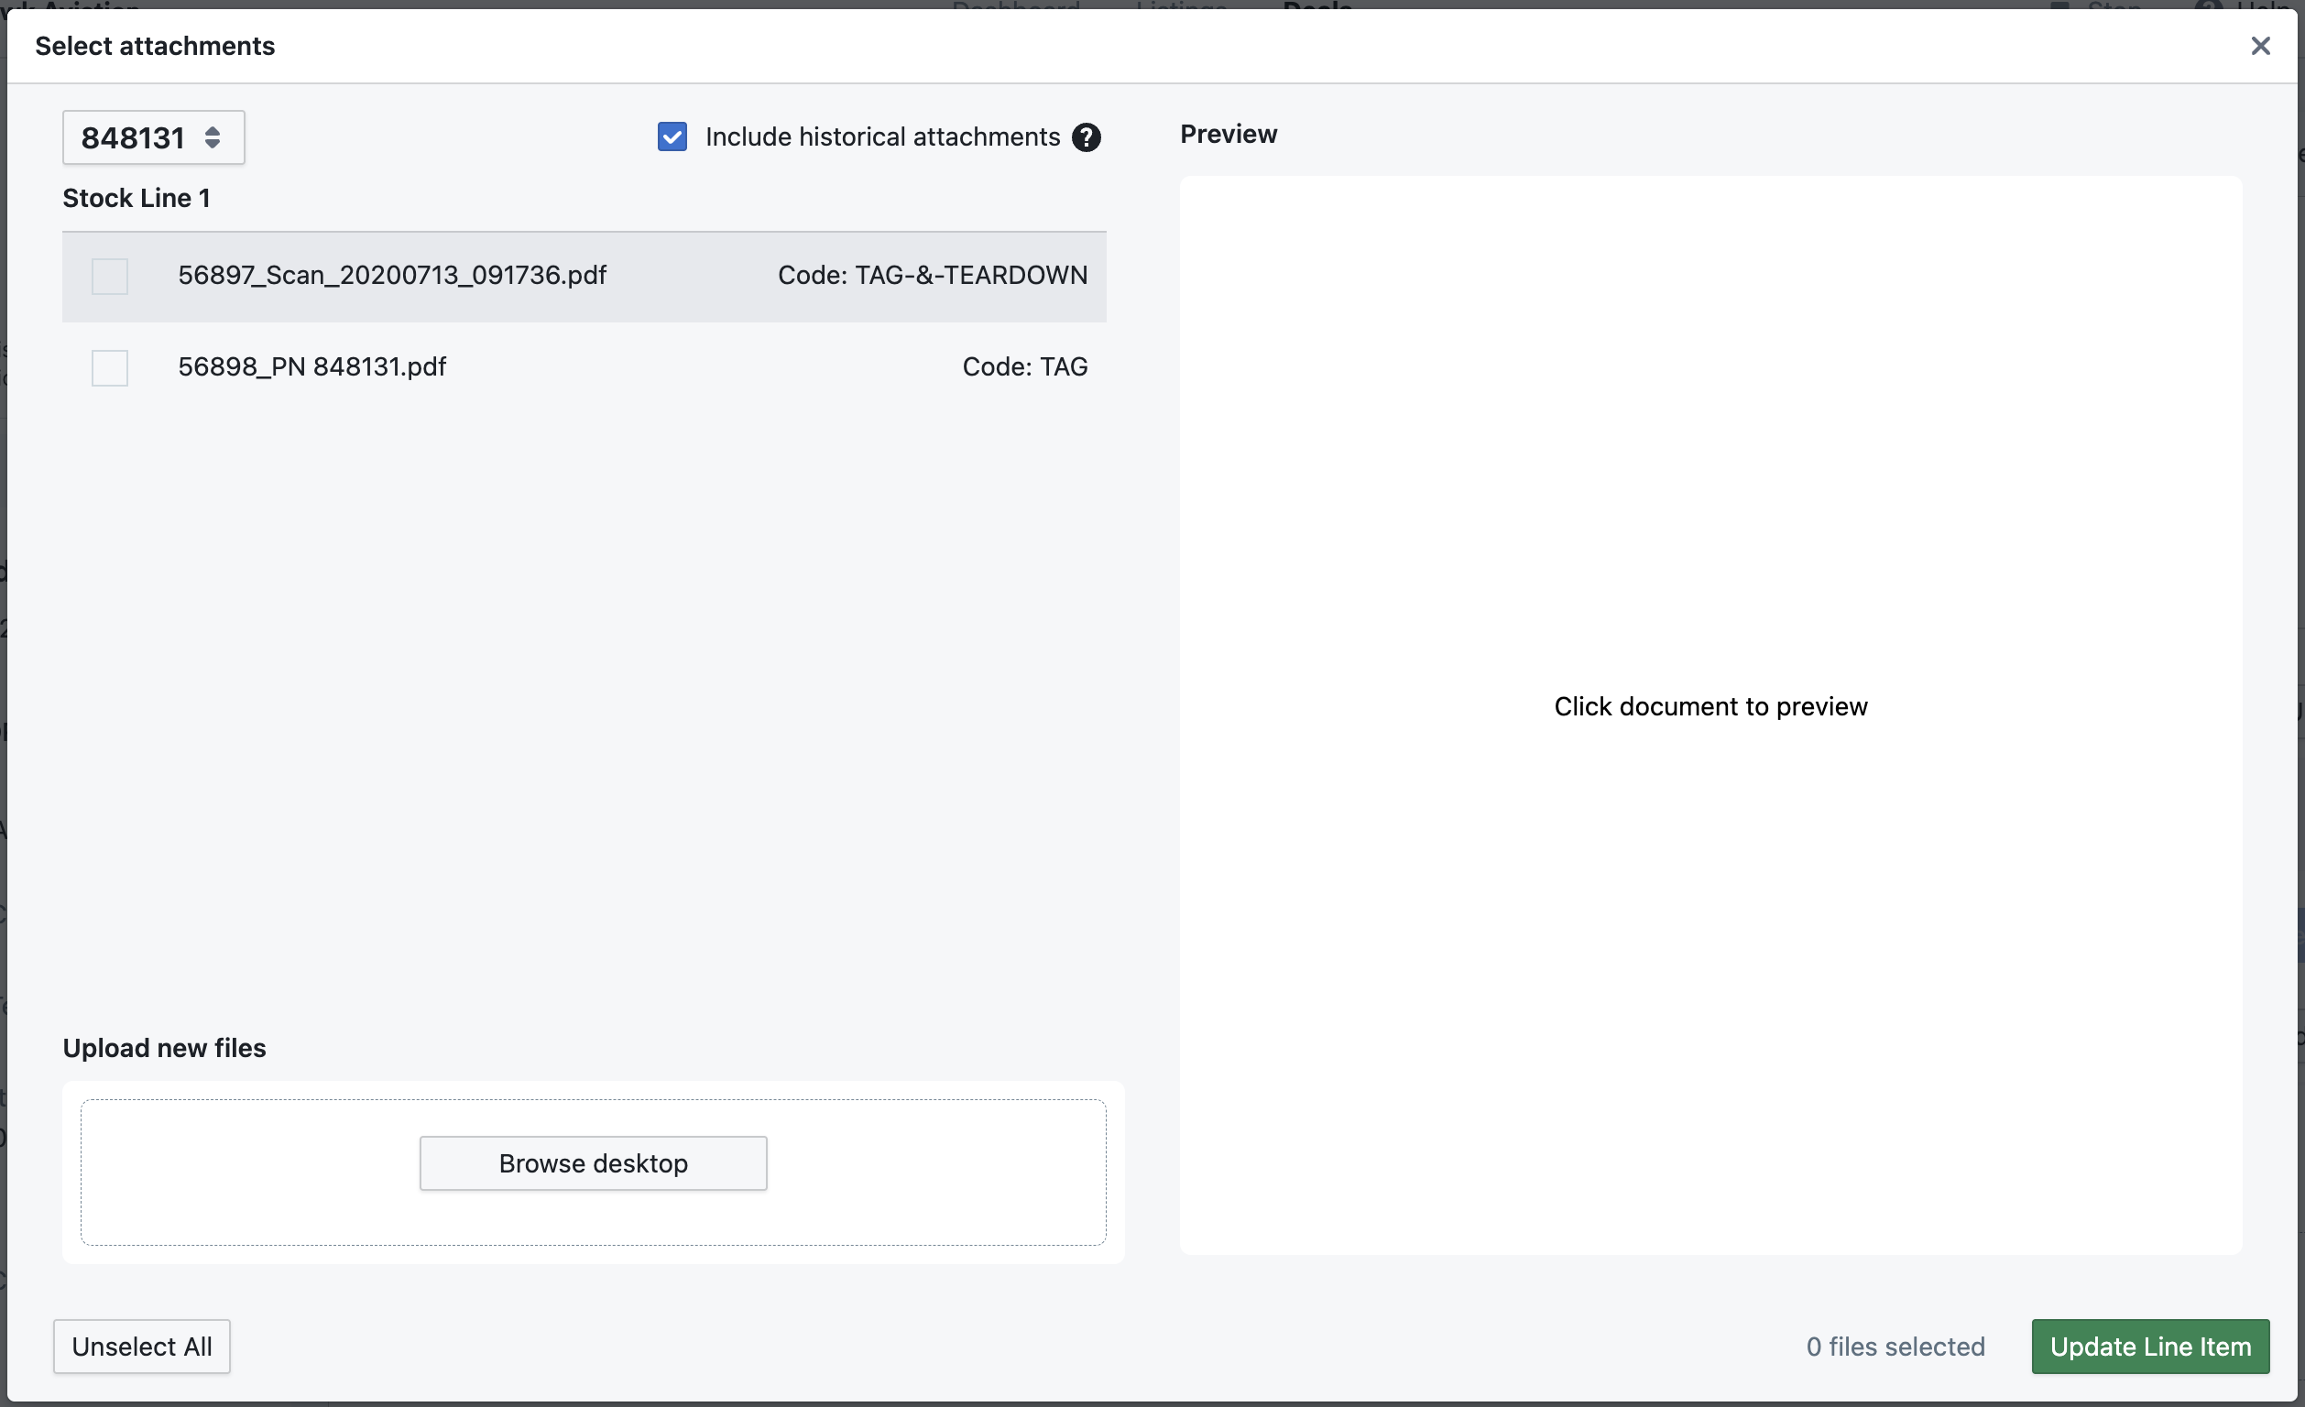The height and width of the screenshot is (1407, 2305).
Task: Click the 'Include historical attachments' label text
Action: pos(882,136)
